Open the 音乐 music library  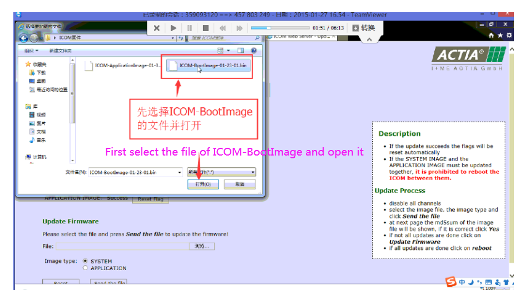[37, 140]
